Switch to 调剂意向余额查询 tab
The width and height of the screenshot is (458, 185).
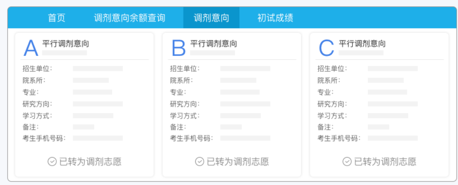tap(129, 18)
